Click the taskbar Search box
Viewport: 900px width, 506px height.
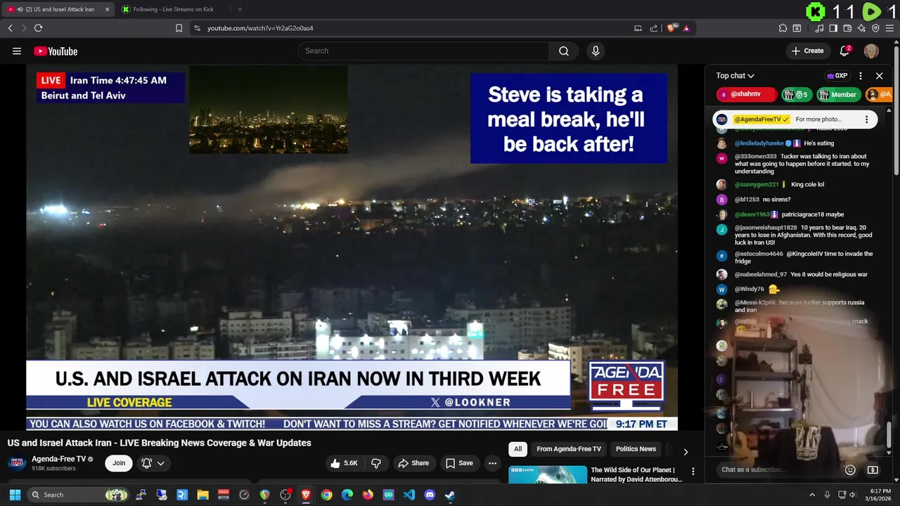(79, 495)
